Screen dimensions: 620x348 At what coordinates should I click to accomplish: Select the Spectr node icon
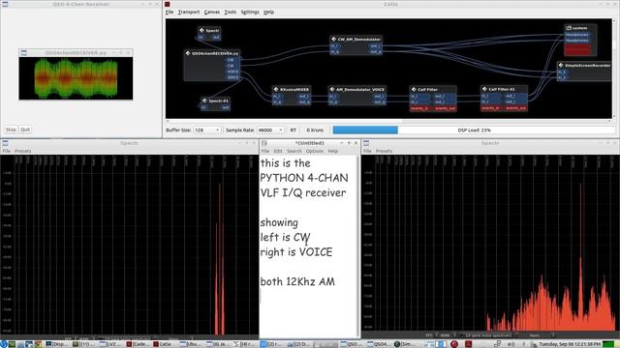point(201,30)
